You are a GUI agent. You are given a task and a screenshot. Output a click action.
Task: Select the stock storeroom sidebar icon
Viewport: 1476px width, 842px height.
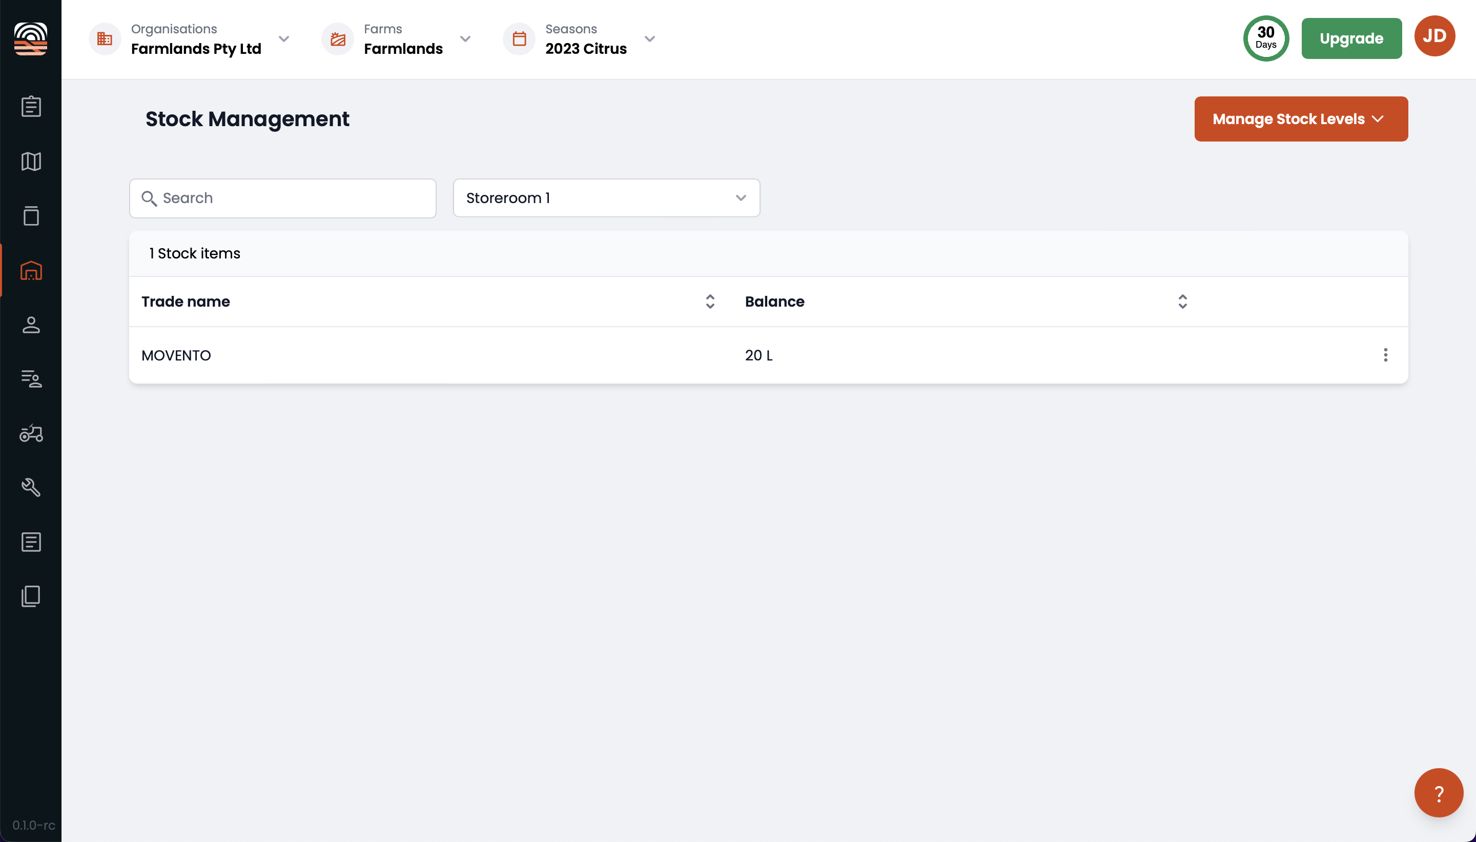(x=31, y=270)
